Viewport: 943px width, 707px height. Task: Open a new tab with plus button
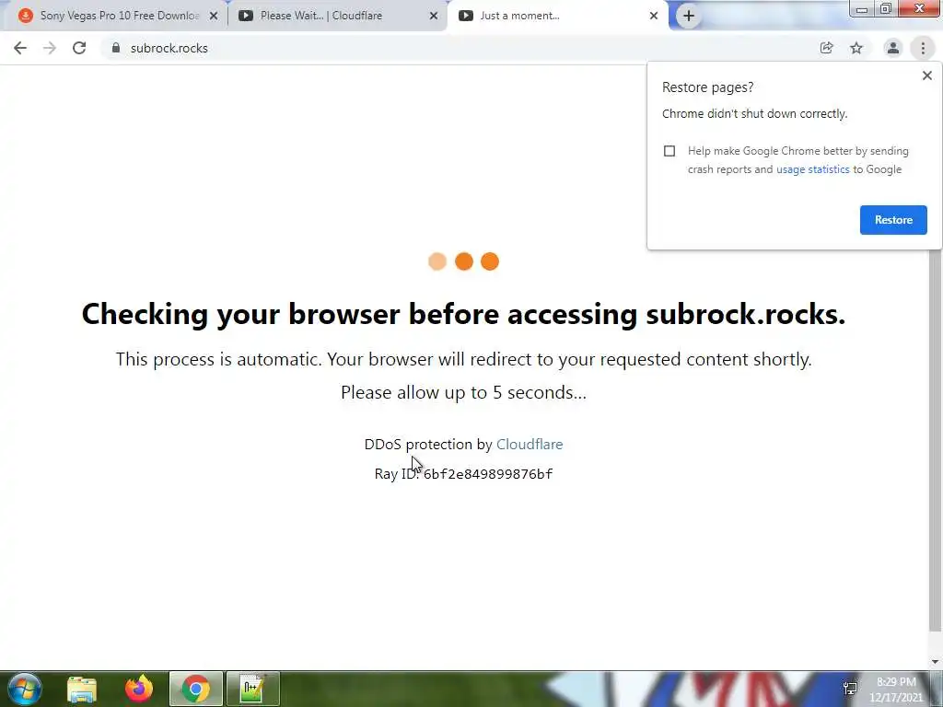tap(689, 16)
